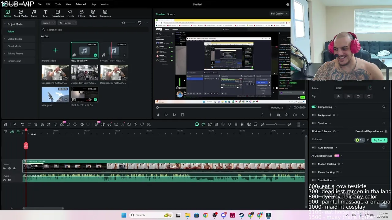392x220 pixels.
Task: Open the Titles tab
Action: [45, 13]
